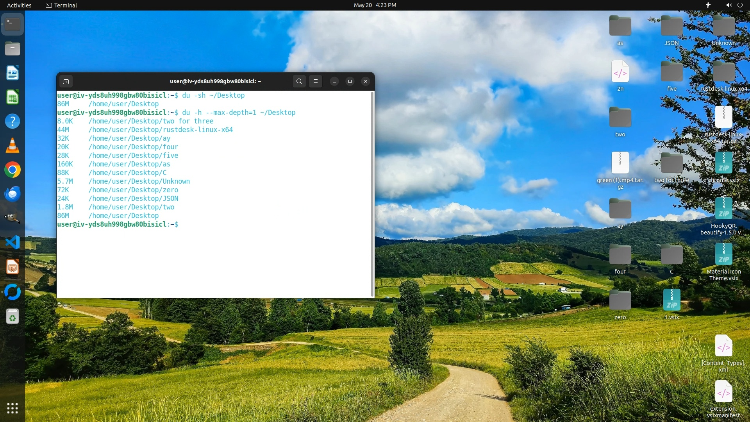The height and width of the screenshot is (422, 750).
Task: Select Material Icon Theme.vsix file
Action: click(723, 255)
